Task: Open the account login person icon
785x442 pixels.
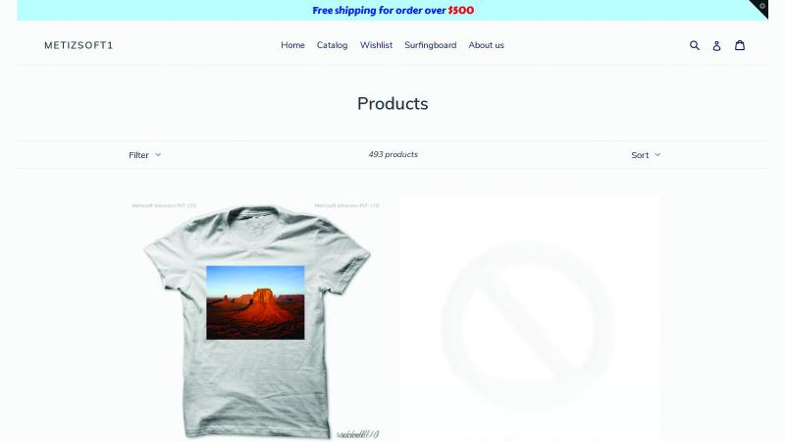Action: pyautogui.click(x=716, y=45)
